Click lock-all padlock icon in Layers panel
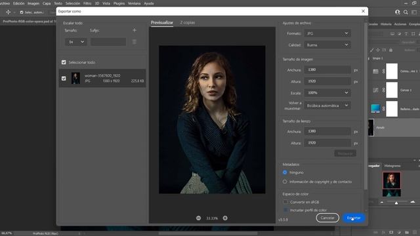Screen dimensions: 420x236 [391, 50]
